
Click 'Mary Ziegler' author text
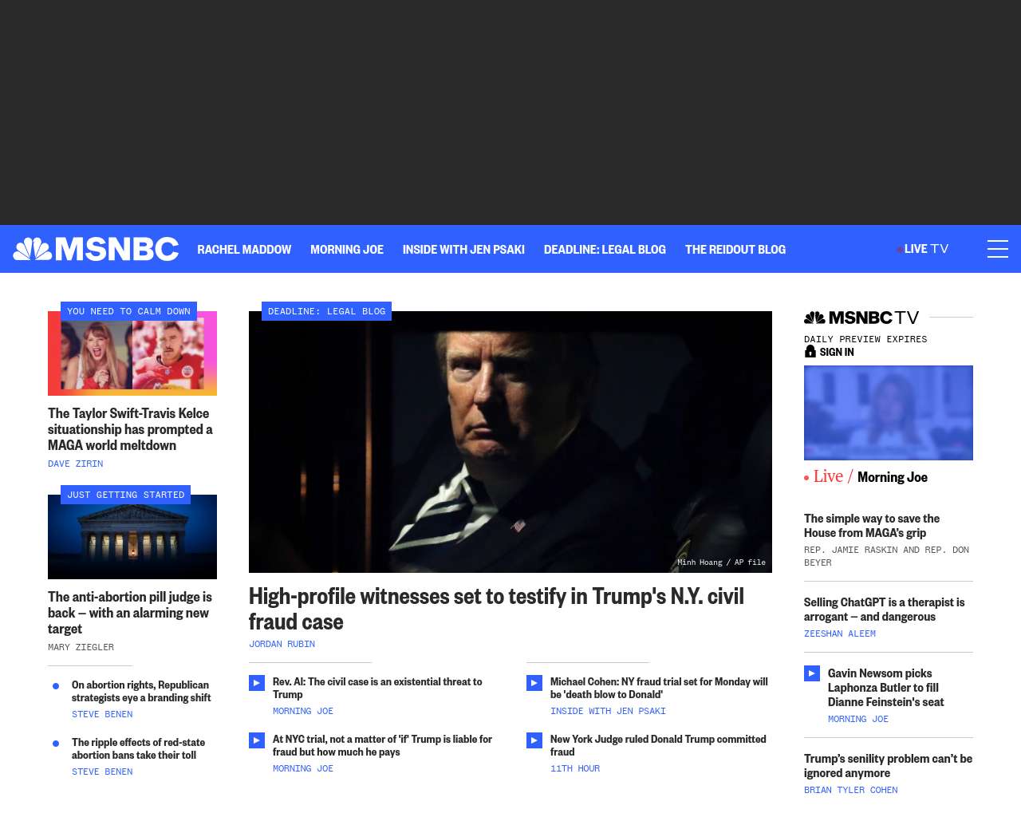[81, 647]
